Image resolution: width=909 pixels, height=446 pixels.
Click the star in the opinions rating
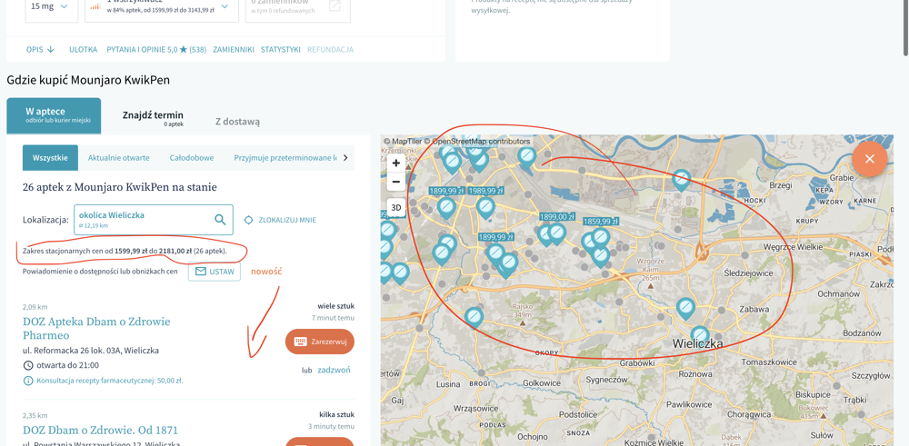click(x=184, y=50)
